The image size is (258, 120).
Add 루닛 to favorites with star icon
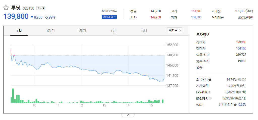coord(6,8)
